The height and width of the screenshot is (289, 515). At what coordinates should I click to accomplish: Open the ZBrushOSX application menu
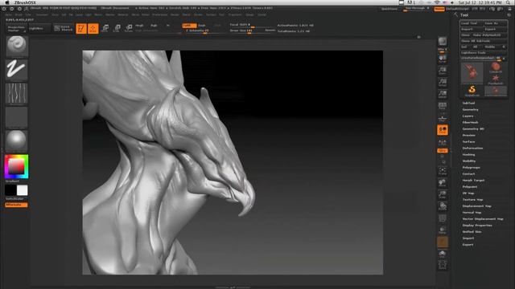[25, 2]
